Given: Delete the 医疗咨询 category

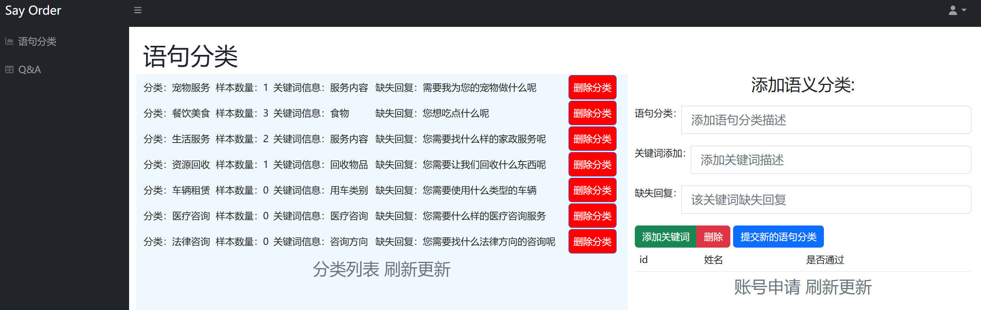Looking at the screenshot, I should coord(592,216).
